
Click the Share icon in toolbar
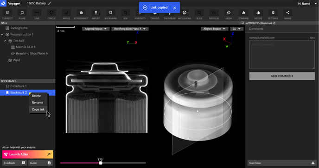(287, 13)
